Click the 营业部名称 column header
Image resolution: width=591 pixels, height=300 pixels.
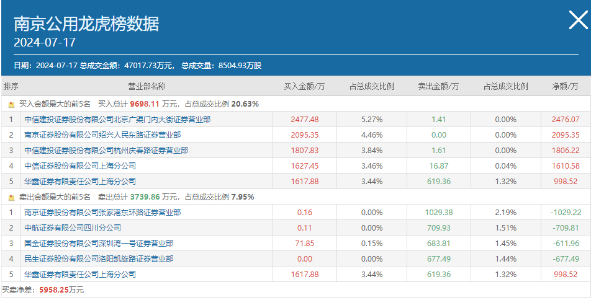(x=147, y=86)
